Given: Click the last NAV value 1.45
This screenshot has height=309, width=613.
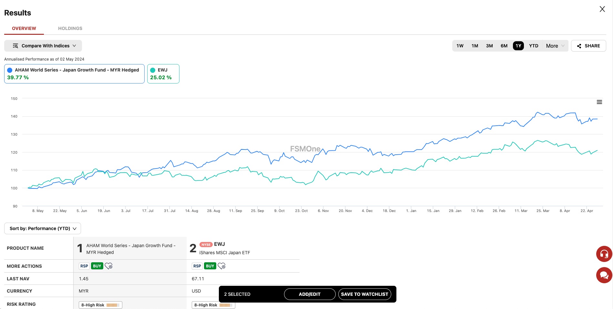Looking at the screenshot, I should coord(84,279).
